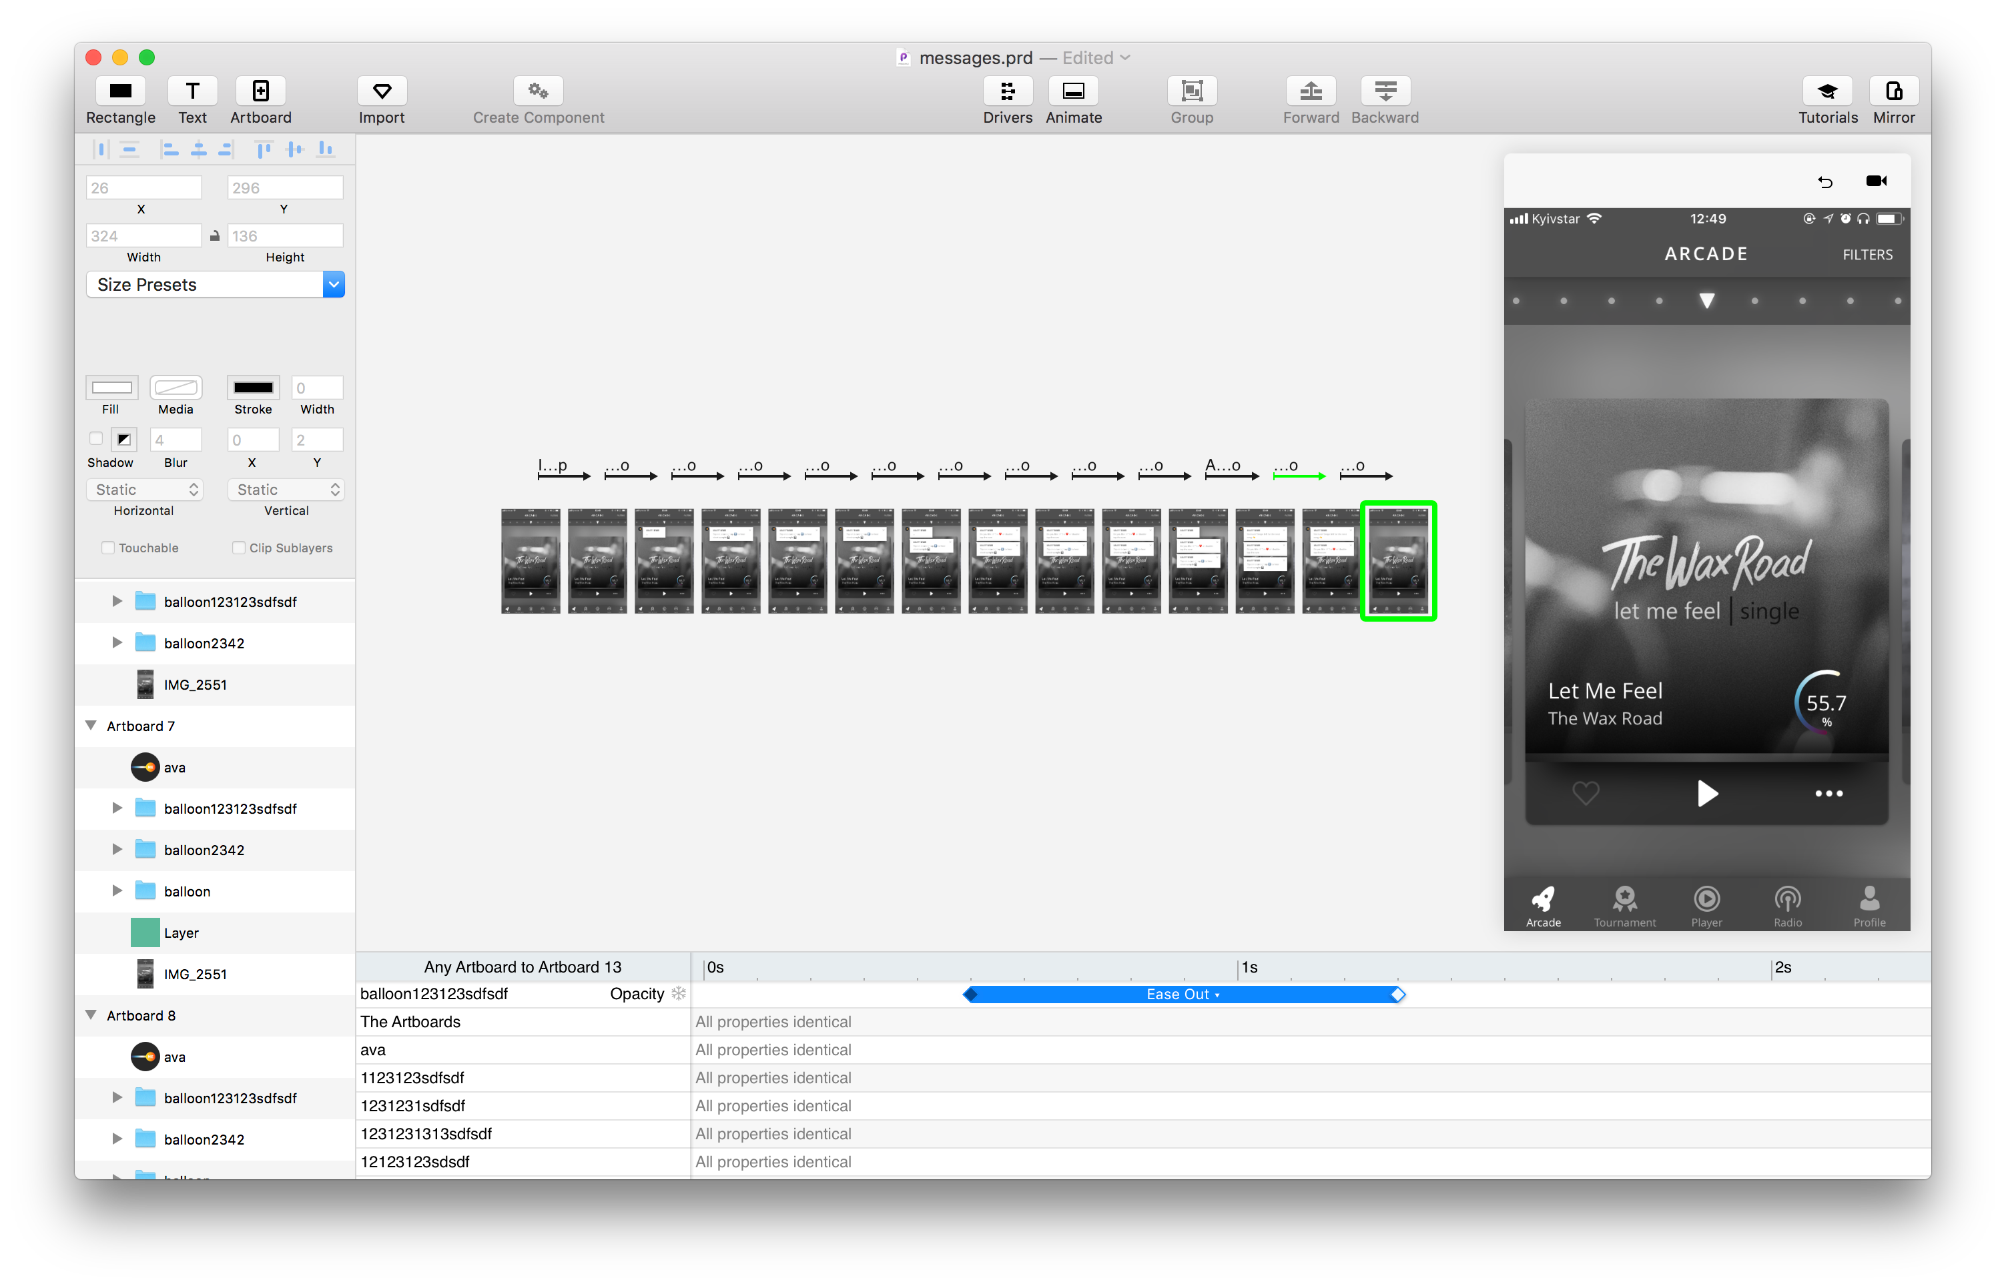Enable the Touchable checkbox

pos(109,547)
